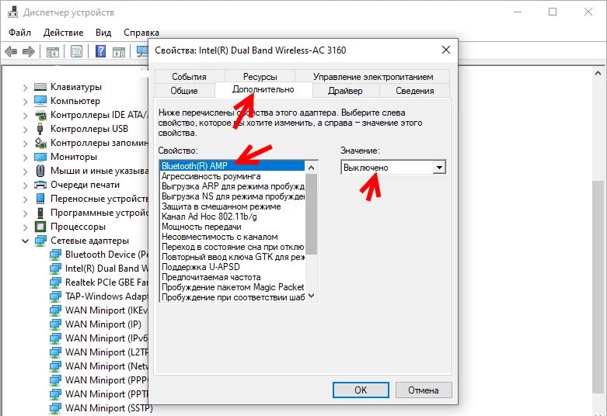Image resolution: width=607 pixels, height=416 pixels.
Task: Click the Forward arrow toolbar icon
Action: tap(29, 51)
